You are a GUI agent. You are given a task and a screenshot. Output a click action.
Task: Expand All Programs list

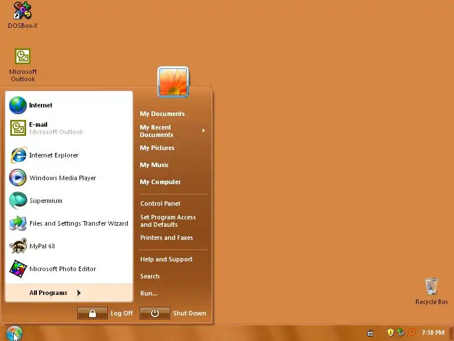[x=69, y=293]
